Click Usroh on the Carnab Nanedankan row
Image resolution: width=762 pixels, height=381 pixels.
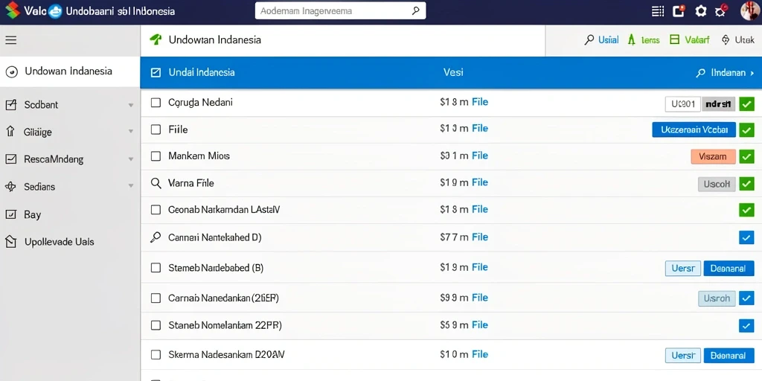pos(717,298)
